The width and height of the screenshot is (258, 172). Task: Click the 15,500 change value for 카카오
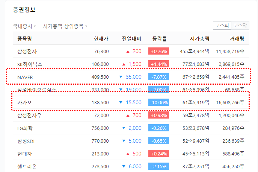click(134, 102)
